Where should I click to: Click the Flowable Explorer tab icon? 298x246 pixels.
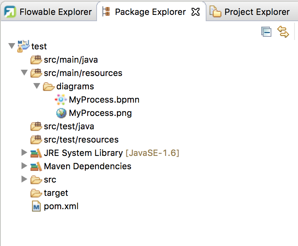[x=10, y=12]
